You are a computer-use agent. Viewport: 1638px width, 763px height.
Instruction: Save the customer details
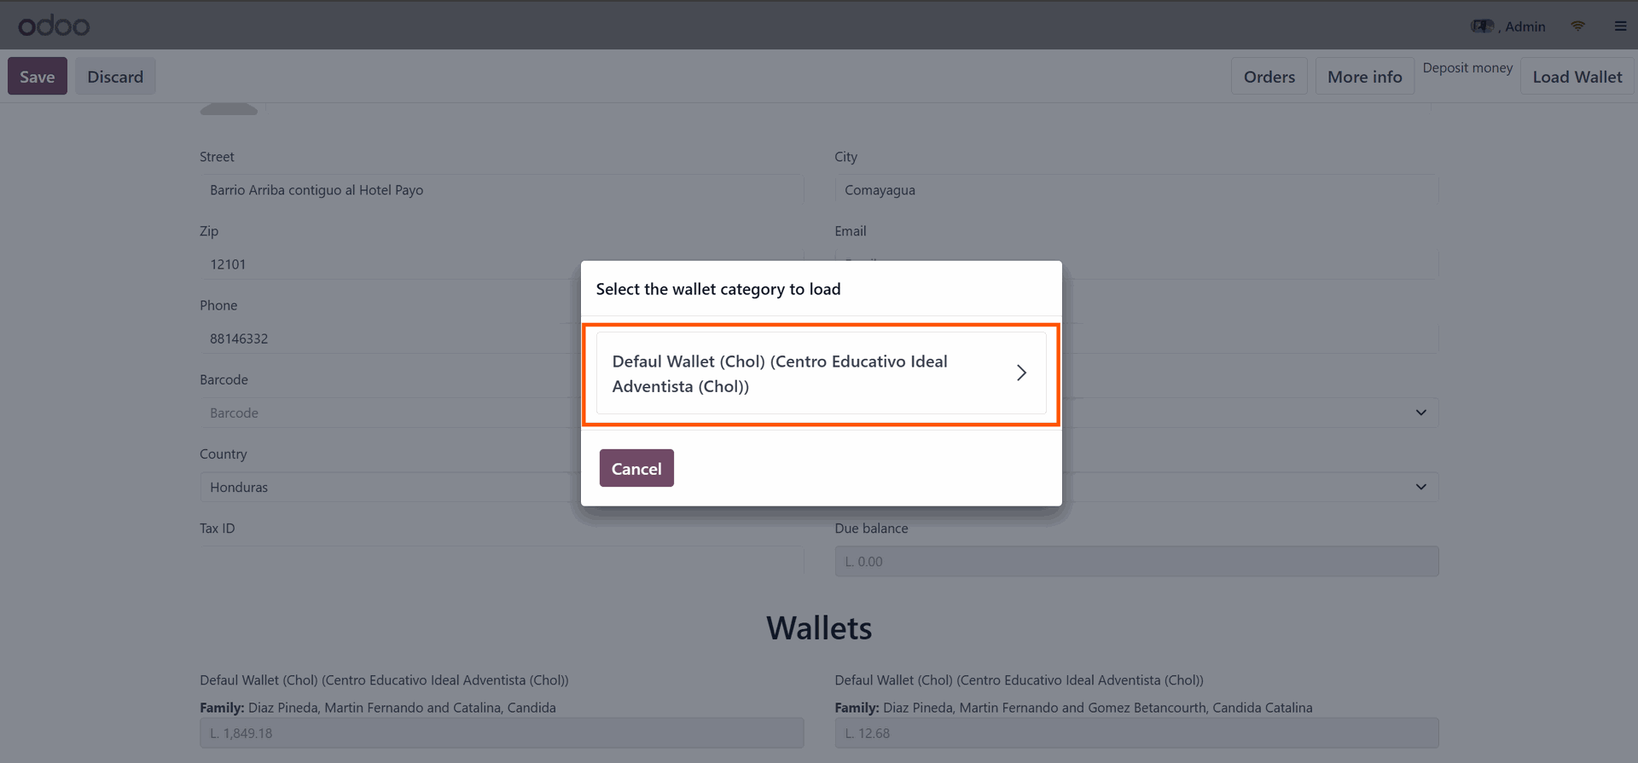[x=38, y=76]
